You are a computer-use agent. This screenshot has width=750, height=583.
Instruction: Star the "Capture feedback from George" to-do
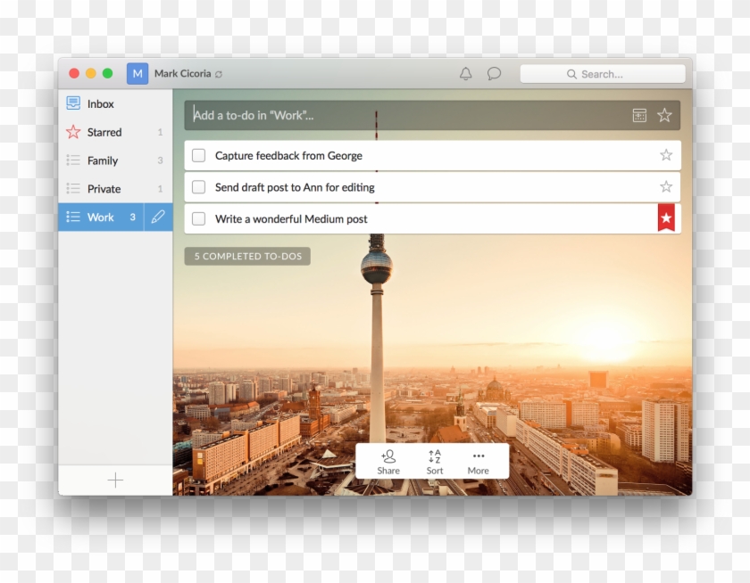[x=665, y=154]
